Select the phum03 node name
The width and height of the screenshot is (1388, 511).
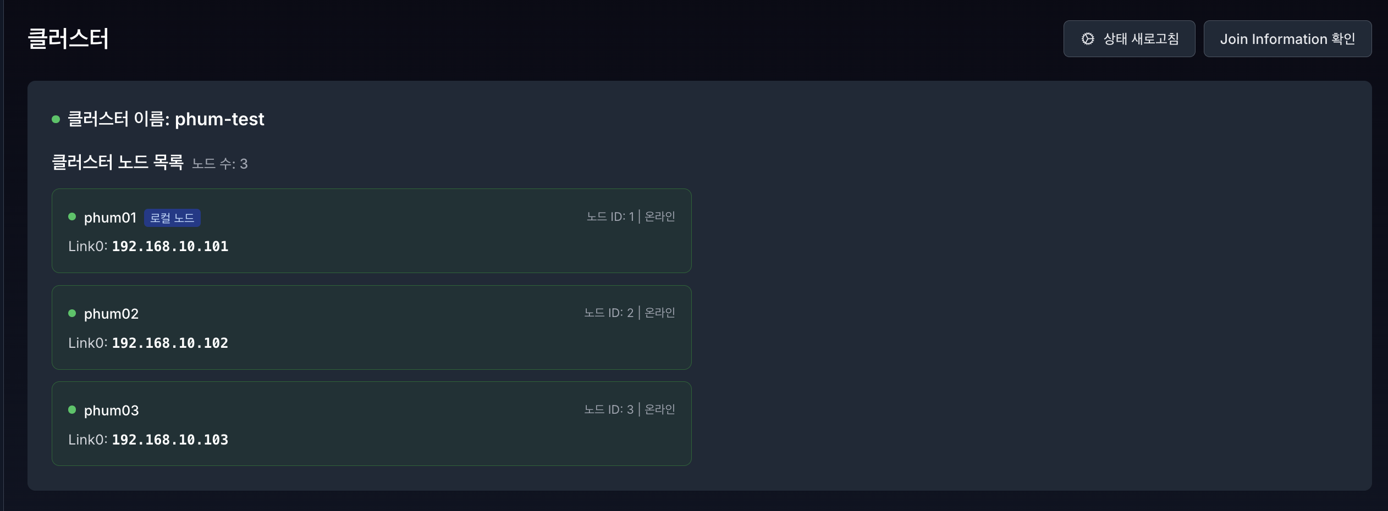point(111,410)
